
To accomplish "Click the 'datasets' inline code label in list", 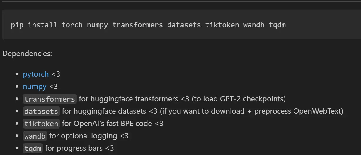I will coord(41,111).
